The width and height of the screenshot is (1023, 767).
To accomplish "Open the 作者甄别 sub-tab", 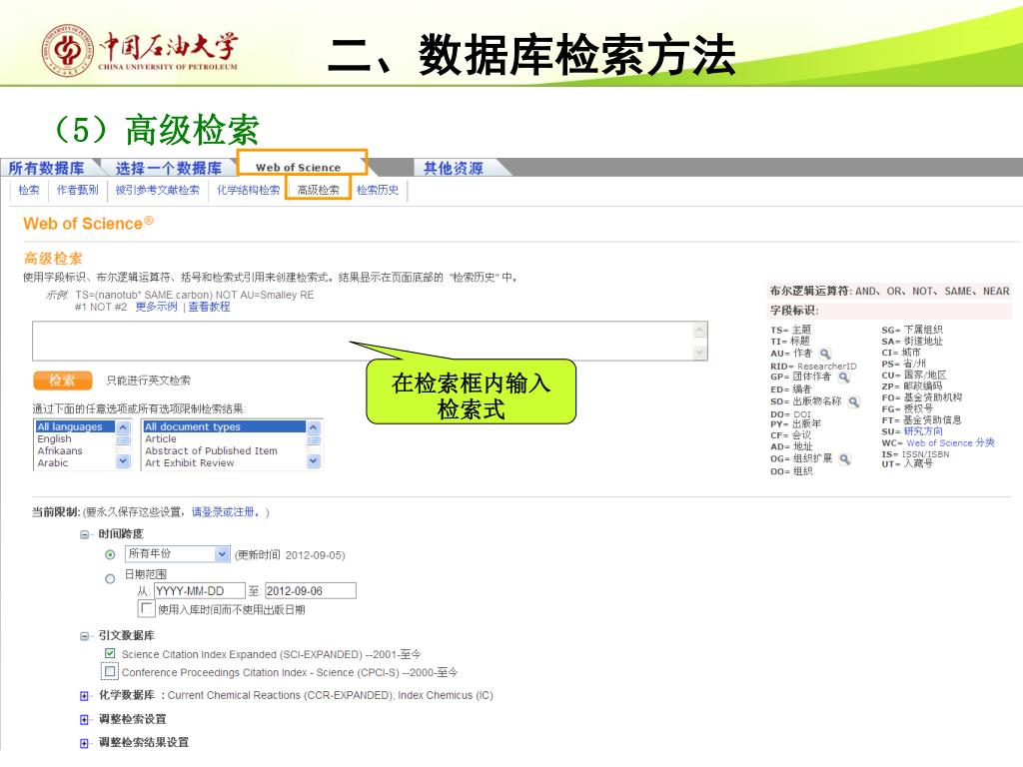I will click(77, 191).
